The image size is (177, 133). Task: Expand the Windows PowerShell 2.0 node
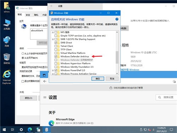coord(53,70)
